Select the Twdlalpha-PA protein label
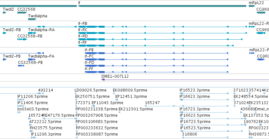 tap(41, 56)
